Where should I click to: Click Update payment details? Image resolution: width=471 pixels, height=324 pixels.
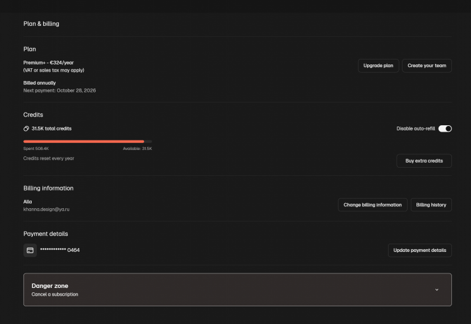[x=420, y=250]
